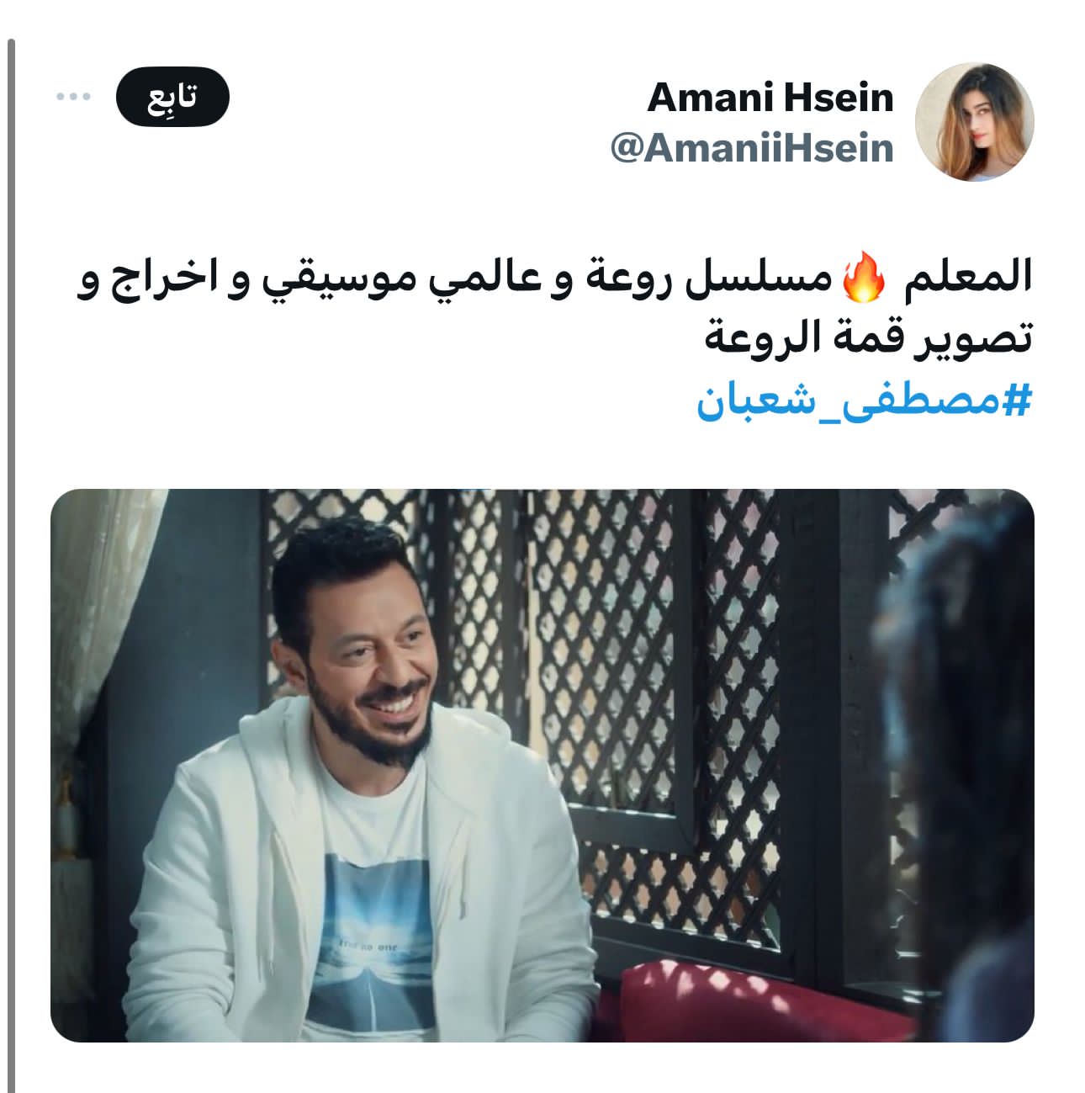This screenshot has height=1093, width=1085.
Task: Open the Amani Hsein display name link
Action: point(770,98)
